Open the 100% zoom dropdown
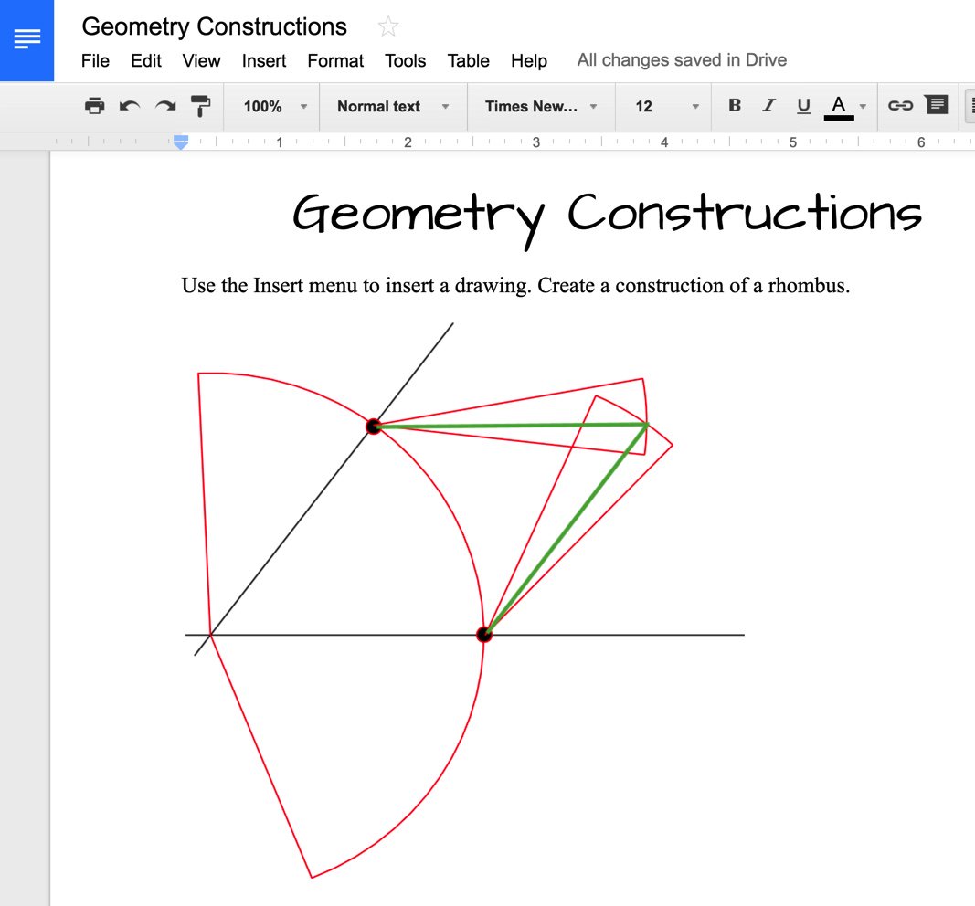Screen dimensions: 975x906 coord(275,106)
